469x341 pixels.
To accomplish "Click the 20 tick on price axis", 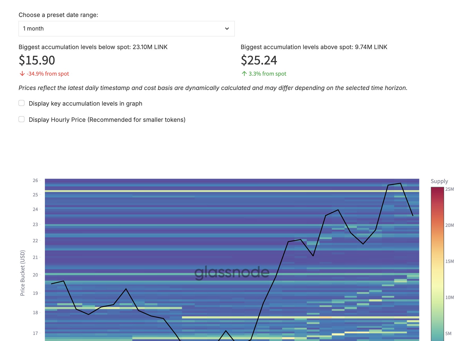I will (35, 275).
